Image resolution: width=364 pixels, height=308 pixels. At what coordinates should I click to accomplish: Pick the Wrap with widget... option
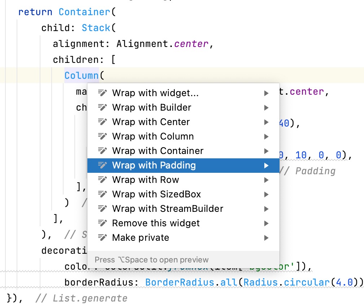point(155,93)
